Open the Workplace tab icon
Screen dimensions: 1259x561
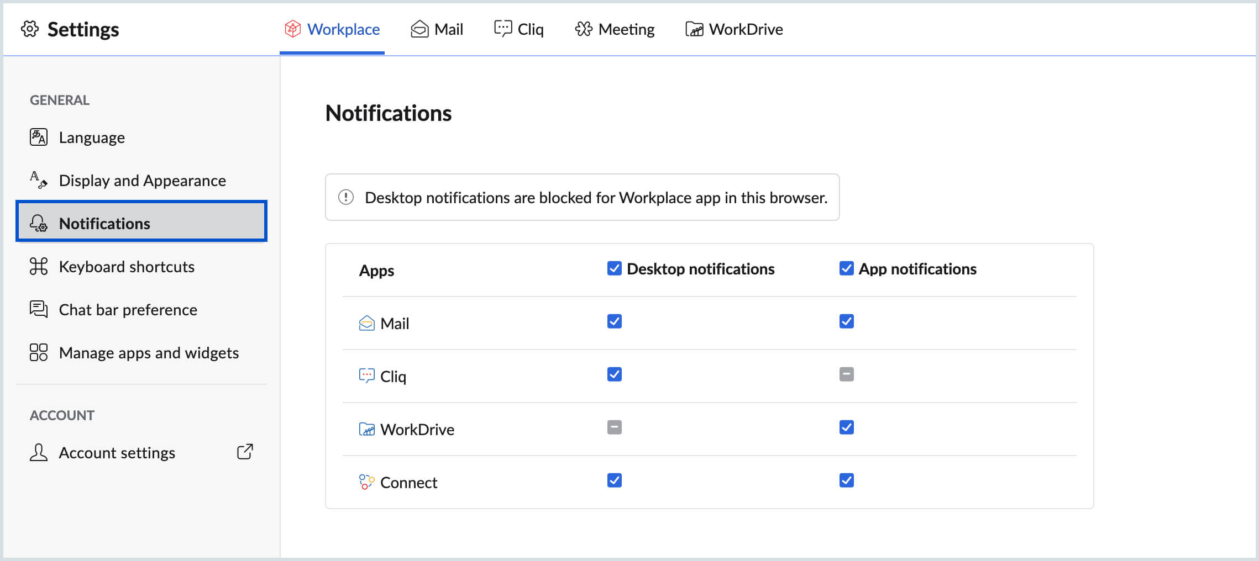tap(292, 29)
